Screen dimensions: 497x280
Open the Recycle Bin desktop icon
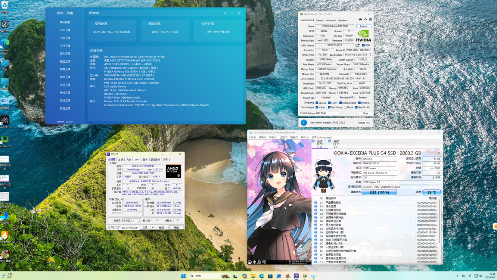click(5, 5)
